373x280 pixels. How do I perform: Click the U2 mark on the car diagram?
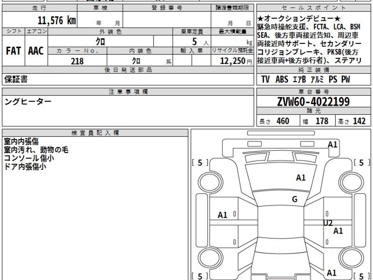[328, 223]
